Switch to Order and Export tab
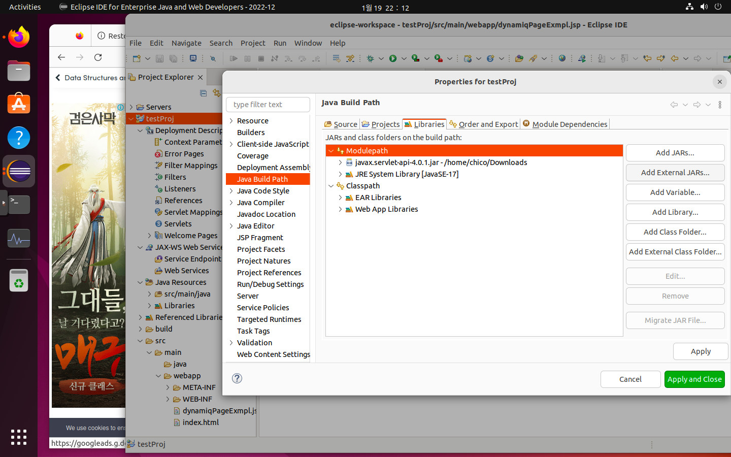This screenshot has width=731, height=457. (484, 124)
